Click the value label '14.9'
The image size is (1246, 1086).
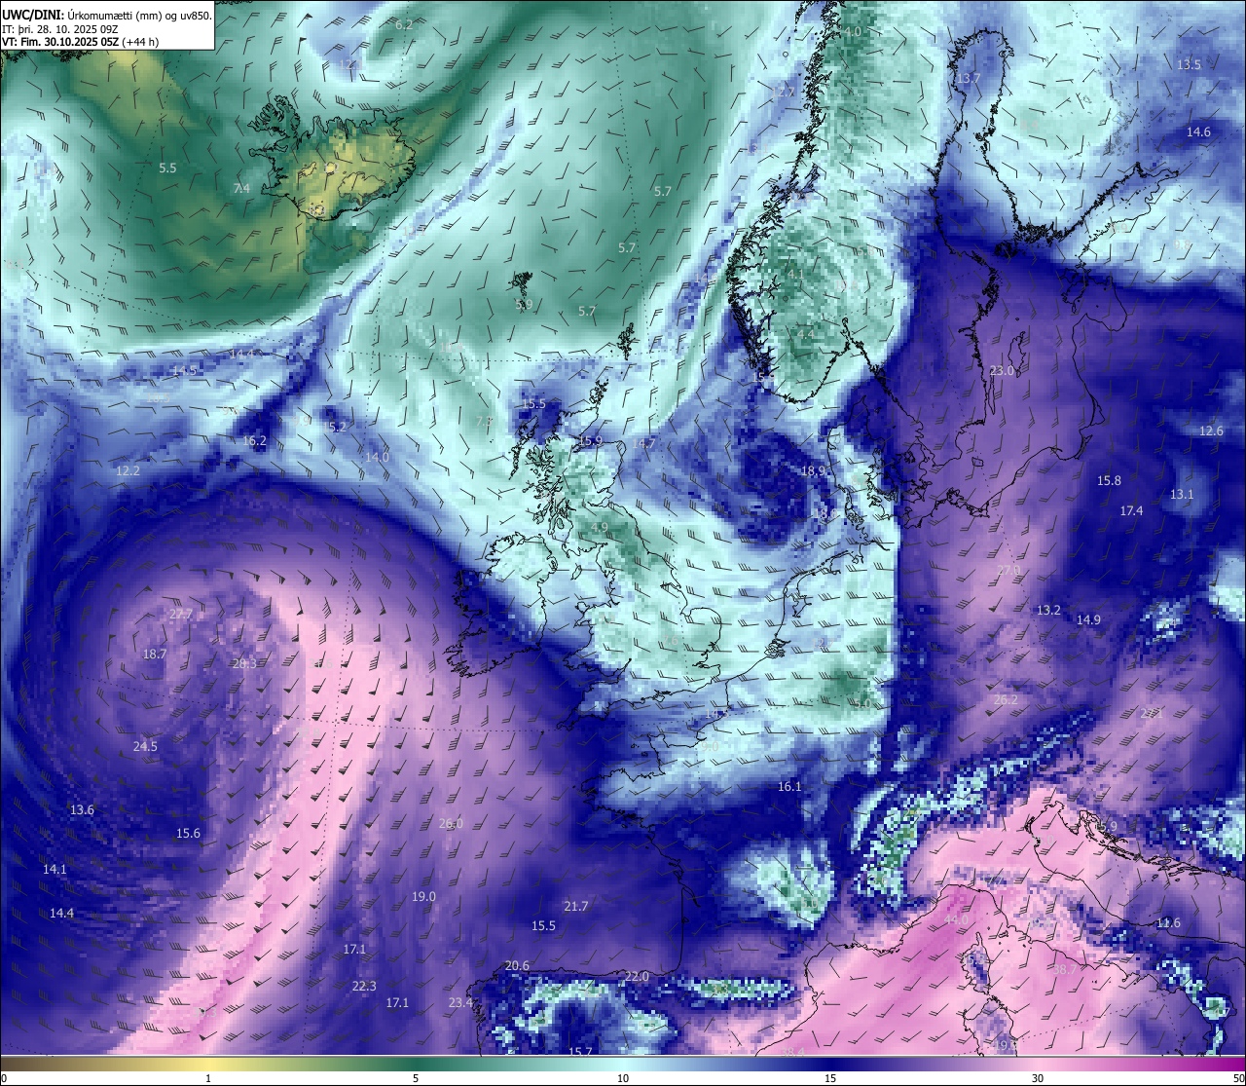[1088, 619]
